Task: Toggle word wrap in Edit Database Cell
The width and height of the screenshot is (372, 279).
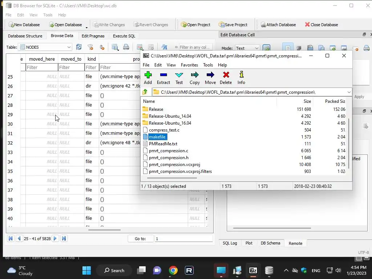Action: pos(299,48)
